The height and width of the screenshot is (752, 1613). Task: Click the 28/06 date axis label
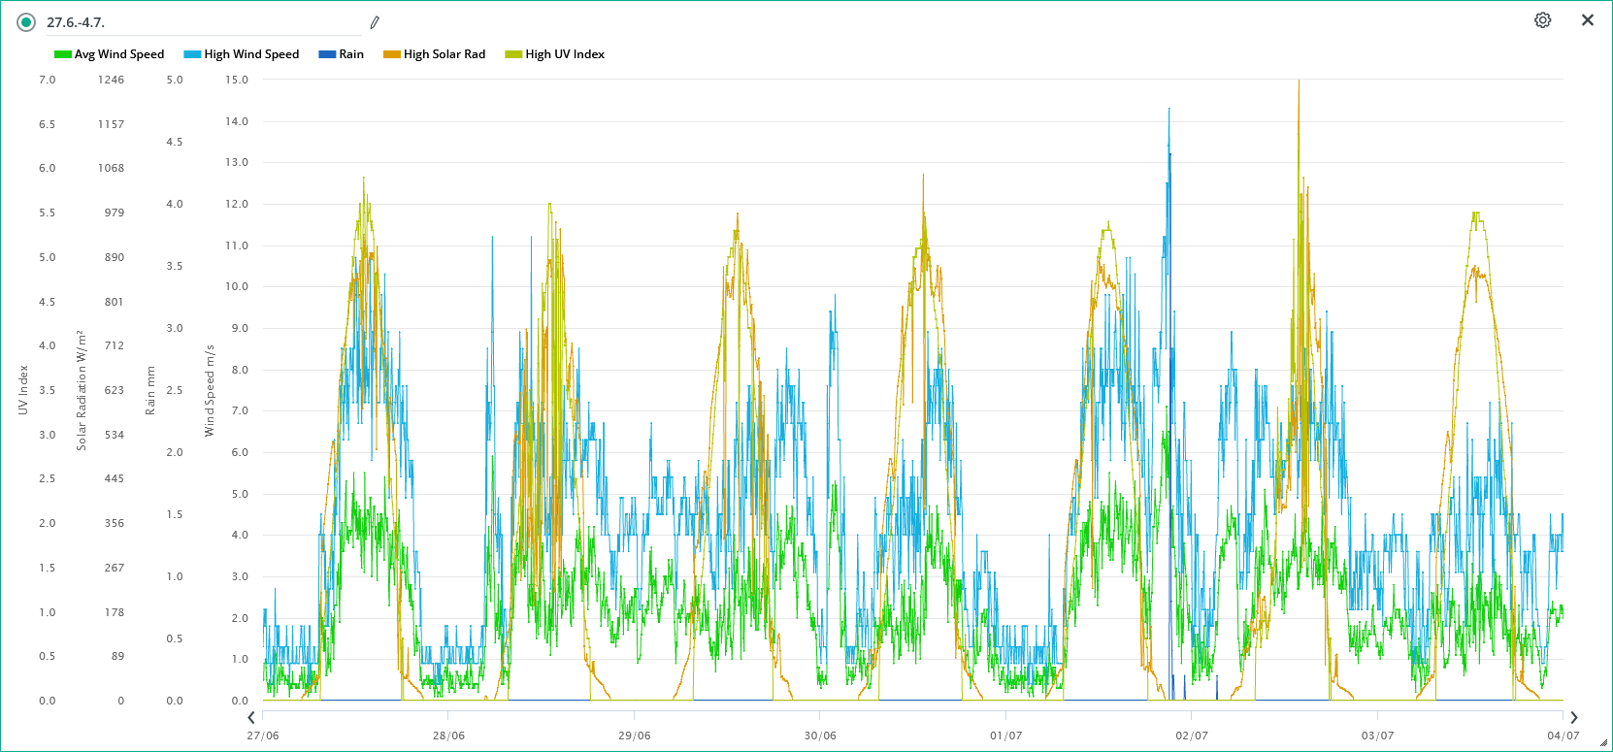click(x=448, y=736)
